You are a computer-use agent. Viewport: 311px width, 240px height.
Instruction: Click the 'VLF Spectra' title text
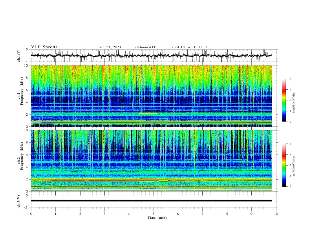pyautogui.click(x=44, y=47)
